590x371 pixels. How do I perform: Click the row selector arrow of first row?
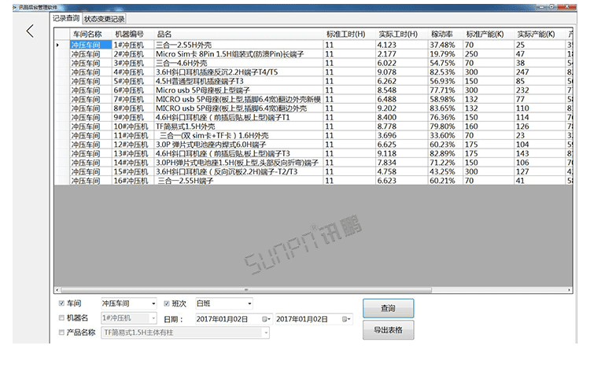click(x=58, y=45)
